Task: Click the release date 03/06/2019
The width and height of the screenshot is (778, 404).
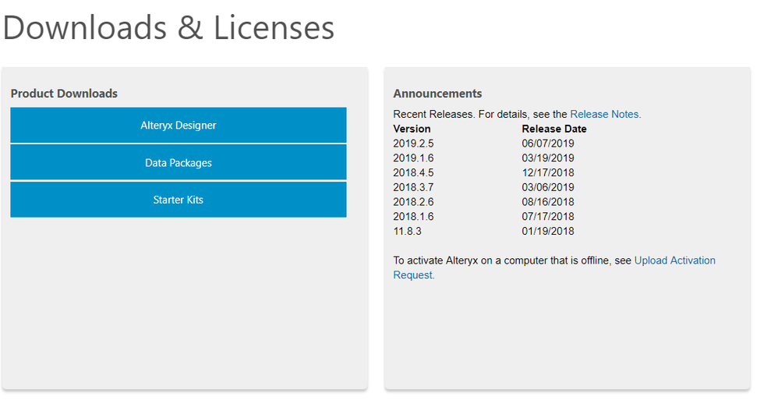Action: pos(548,187)
